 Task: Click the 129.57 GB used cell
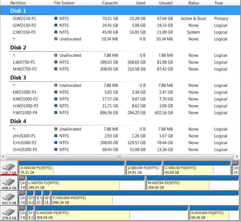pos(136,143)
